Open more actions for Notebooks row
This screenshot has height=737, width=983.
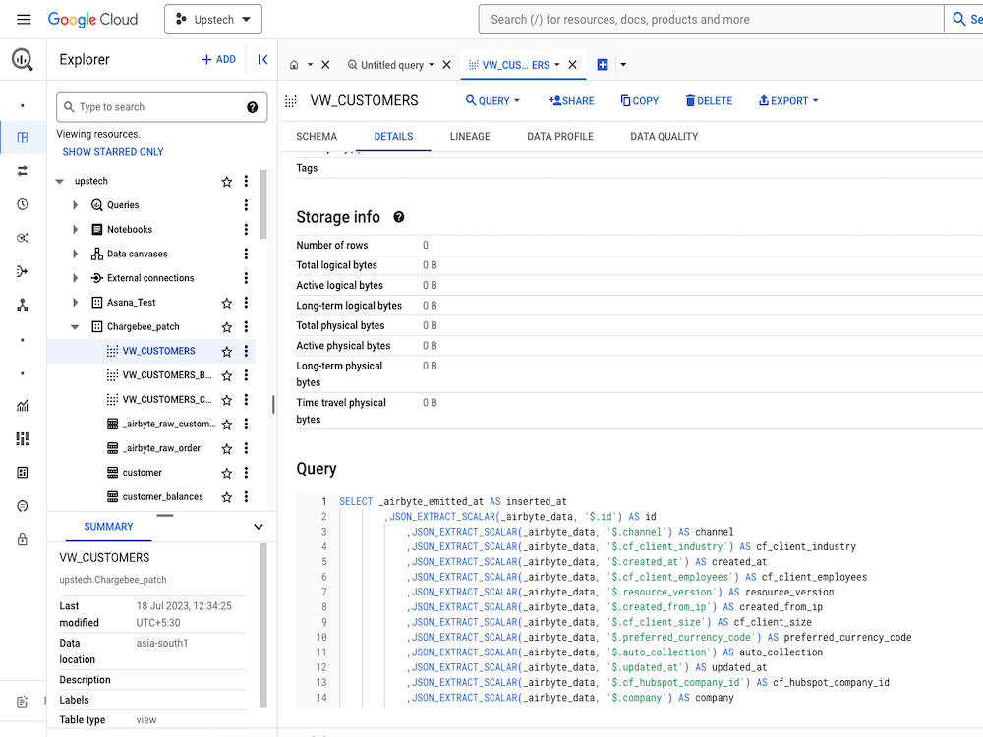246,229
